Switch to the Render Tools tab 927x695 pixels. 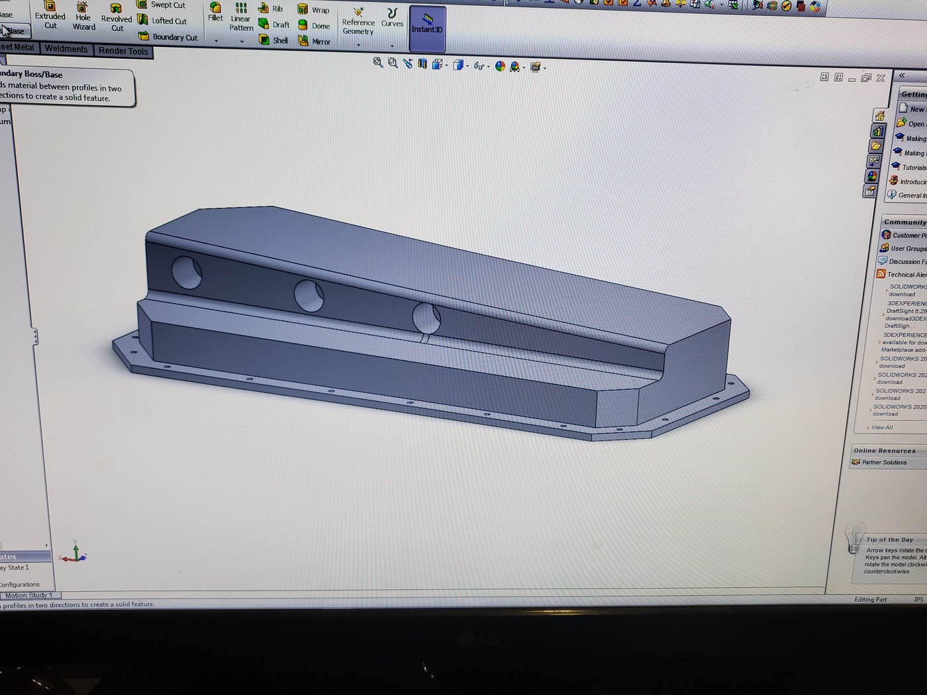pos(123,51)
